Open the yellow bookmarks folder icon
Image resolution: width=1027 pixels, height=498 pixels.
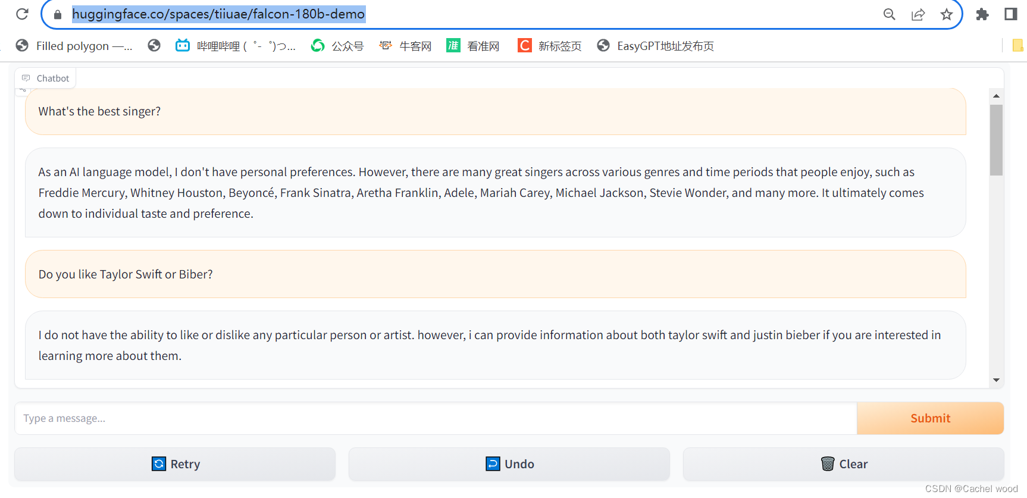(1017, 45)
